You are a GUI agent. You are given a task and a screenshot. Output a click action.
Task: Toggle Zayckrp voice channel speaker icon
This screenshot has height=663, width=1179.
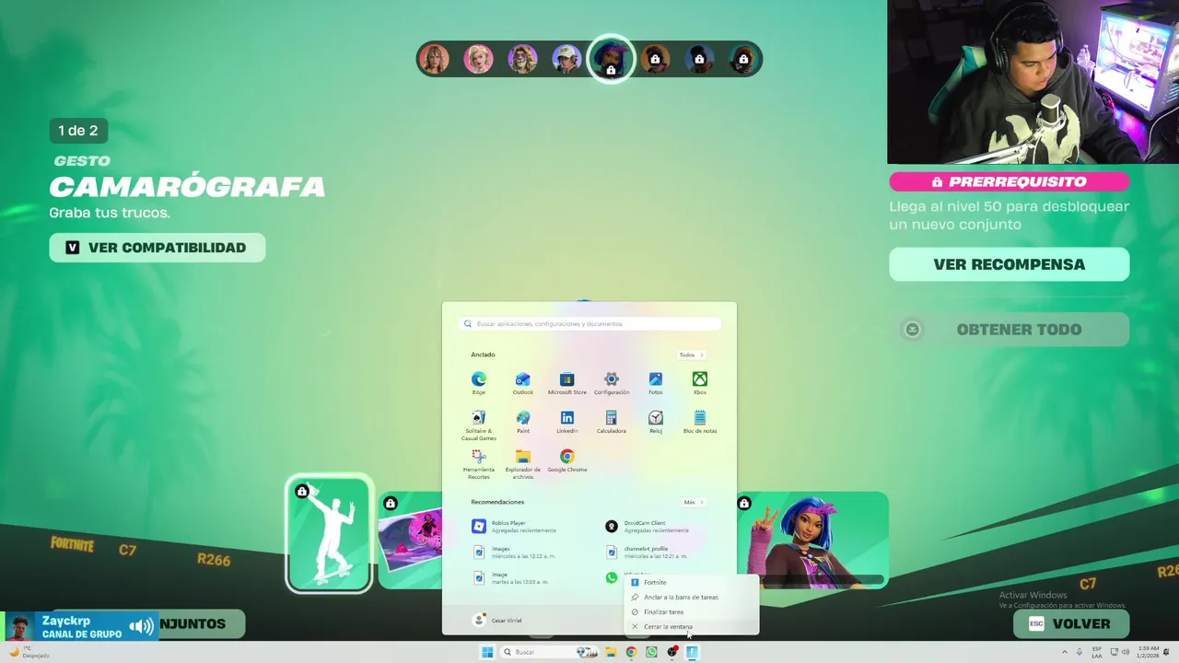tap(141, 627)
